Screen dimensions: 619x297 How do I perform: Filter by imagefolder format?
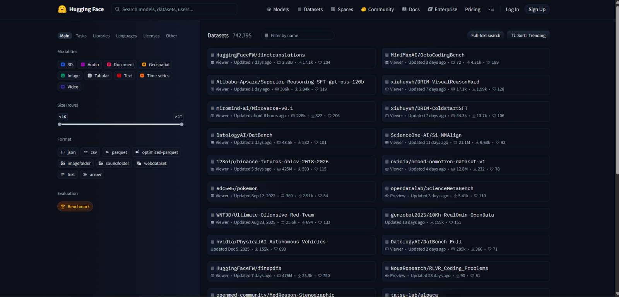[75, 164]
